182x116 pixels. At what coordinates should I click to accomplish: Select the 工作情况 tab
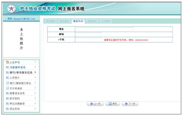106,21
